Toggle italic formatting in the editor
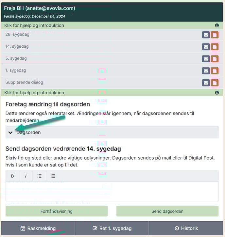 pos(26,176)
